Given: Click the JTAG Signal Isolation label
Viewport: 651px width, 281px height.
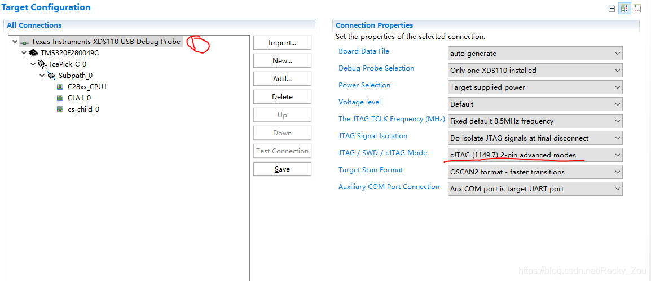Looking at the screenshot, I should 373,136.
